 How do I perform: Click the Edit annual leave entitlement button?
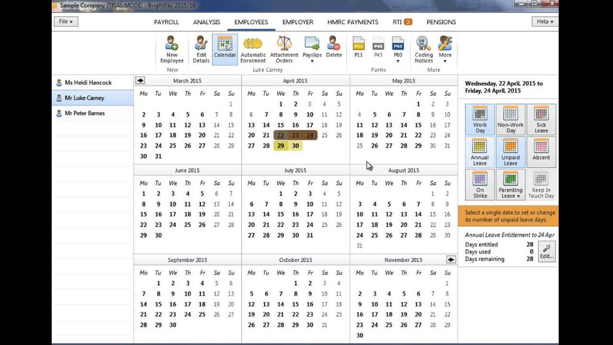point(547,252)
